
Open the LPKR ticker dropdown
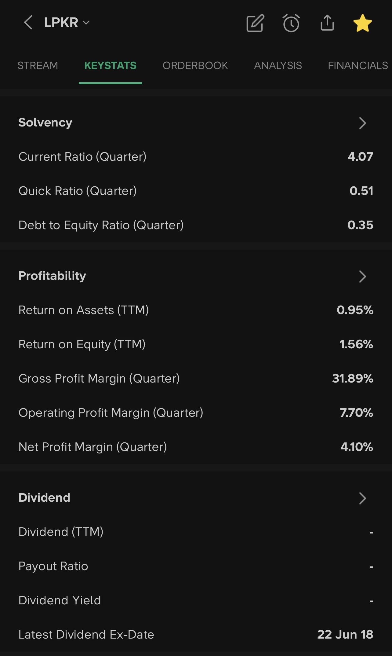pyautogui.click(x=67, y=23)
